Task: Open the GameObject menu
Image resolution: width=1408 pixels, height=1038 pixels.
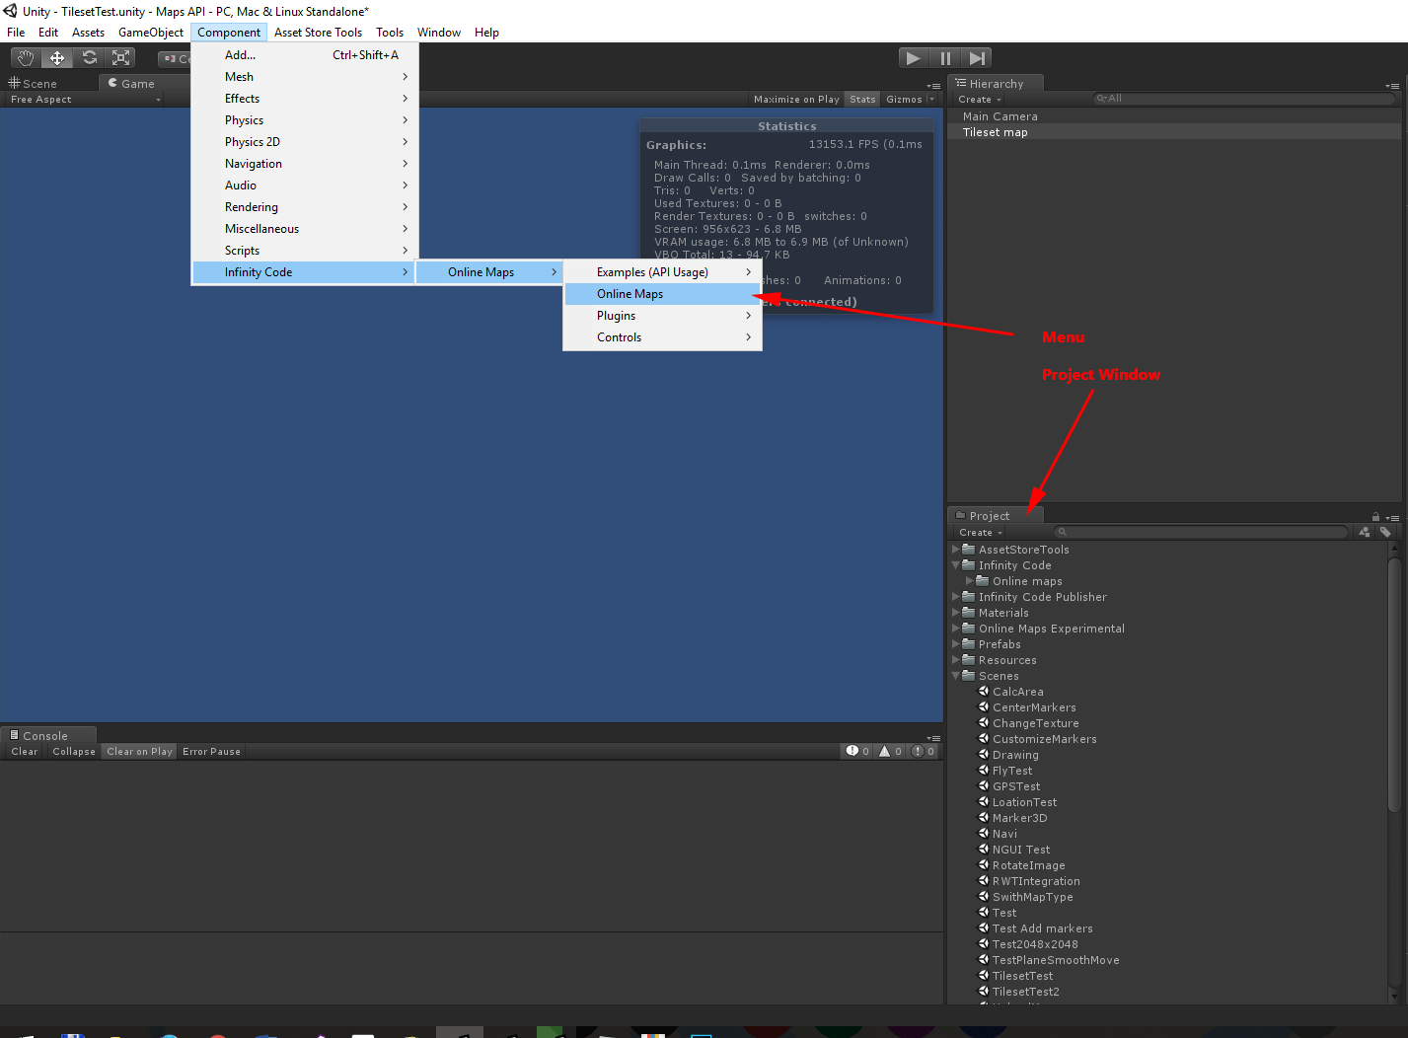Action: [151, 33]
